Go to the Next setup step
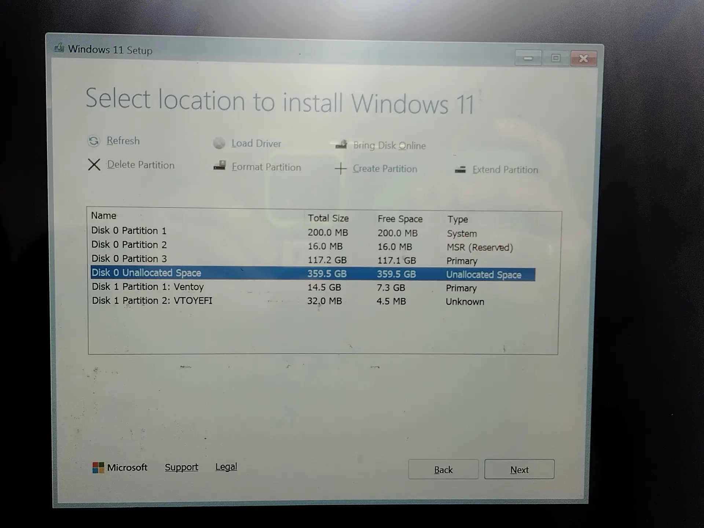 click(x=519, y=469)
